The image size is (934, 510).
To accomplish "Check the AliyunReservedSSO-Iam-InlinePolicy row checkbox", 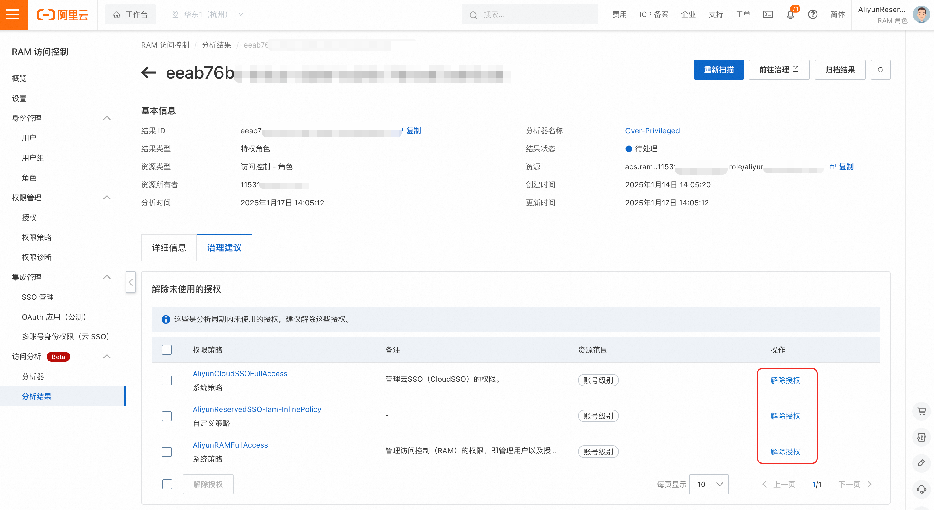I will click(x=167, y=416).
